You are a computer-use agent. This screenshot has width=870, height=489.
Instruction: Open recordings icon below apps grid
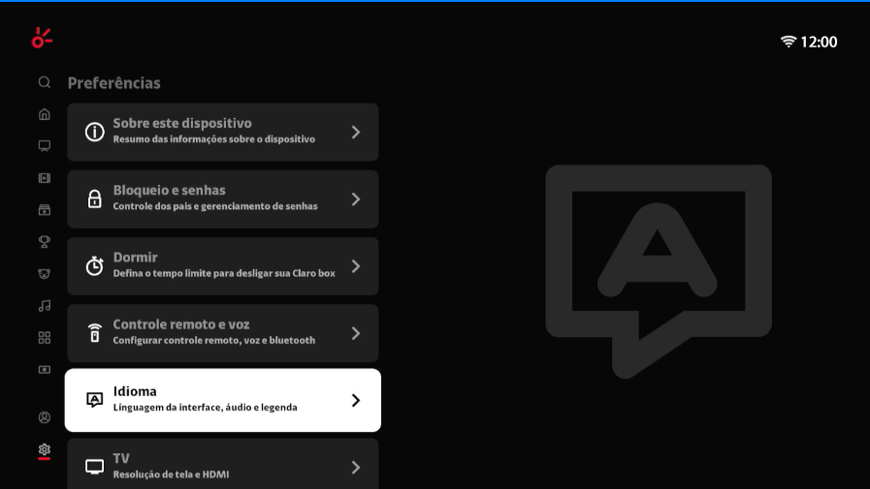(45, 369)
